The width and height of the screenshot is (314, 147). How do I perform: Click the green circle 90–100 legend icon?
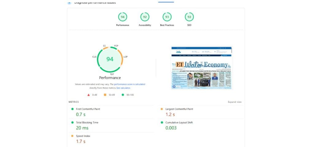click(x=123, y=95)
